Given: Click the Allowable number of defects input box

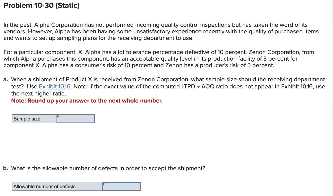Looking at the screenshot, I should 122,186.
